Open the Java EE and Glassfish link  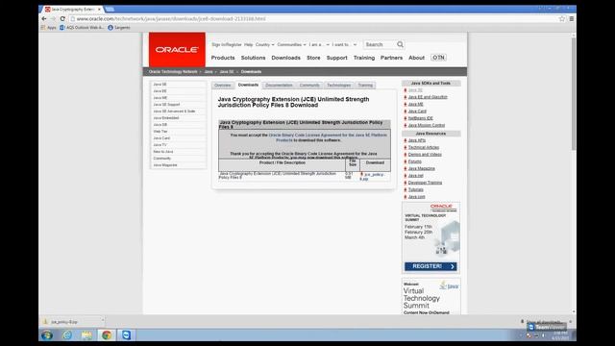pyautogui.click(x=428, y=97)
